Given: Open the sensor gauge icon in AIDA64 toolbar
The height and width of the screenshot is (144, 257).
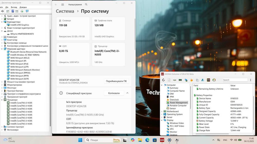Looking at the screenshot, I should tap(214, 80).
